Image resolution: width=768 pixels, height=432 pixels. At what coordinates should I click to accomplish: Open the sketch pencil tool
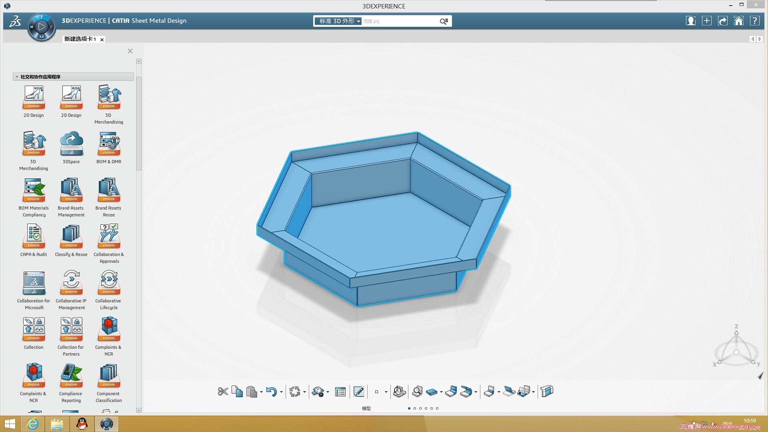(359, 392)
